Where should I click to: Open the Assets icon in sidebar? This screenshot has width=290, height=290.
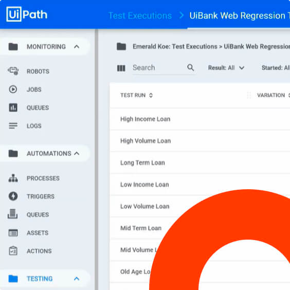pyautogui.click(x=13, y=232)
